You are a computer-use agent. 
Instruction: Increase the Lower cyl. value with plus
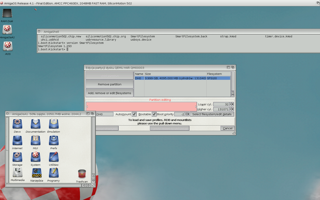click(233, 104)
